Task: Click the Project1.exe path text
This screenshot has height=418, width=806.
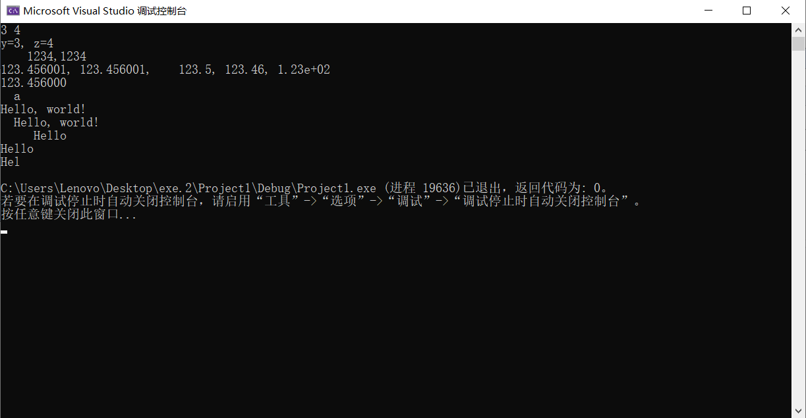Action: click(188, 188)
